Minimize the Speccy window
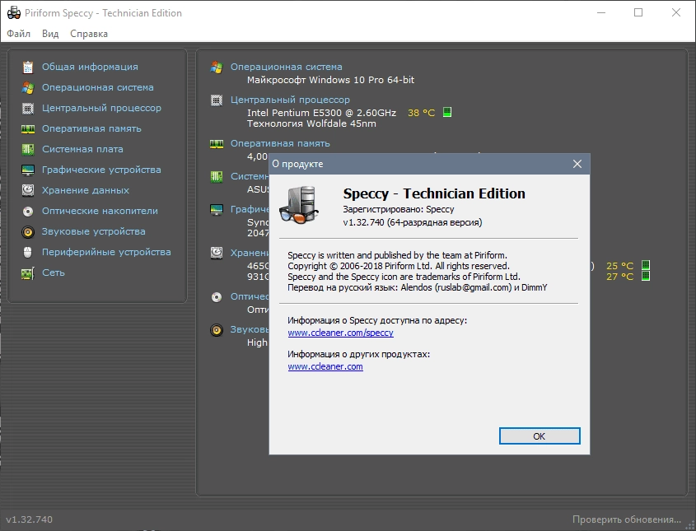This screenshot has height=531, width=696. pyautogui.click(x=601, y=13)
